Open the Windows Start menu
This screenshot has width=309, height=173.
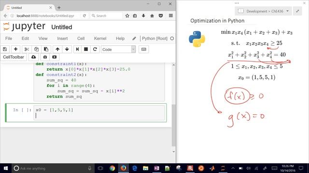(6, 168)
